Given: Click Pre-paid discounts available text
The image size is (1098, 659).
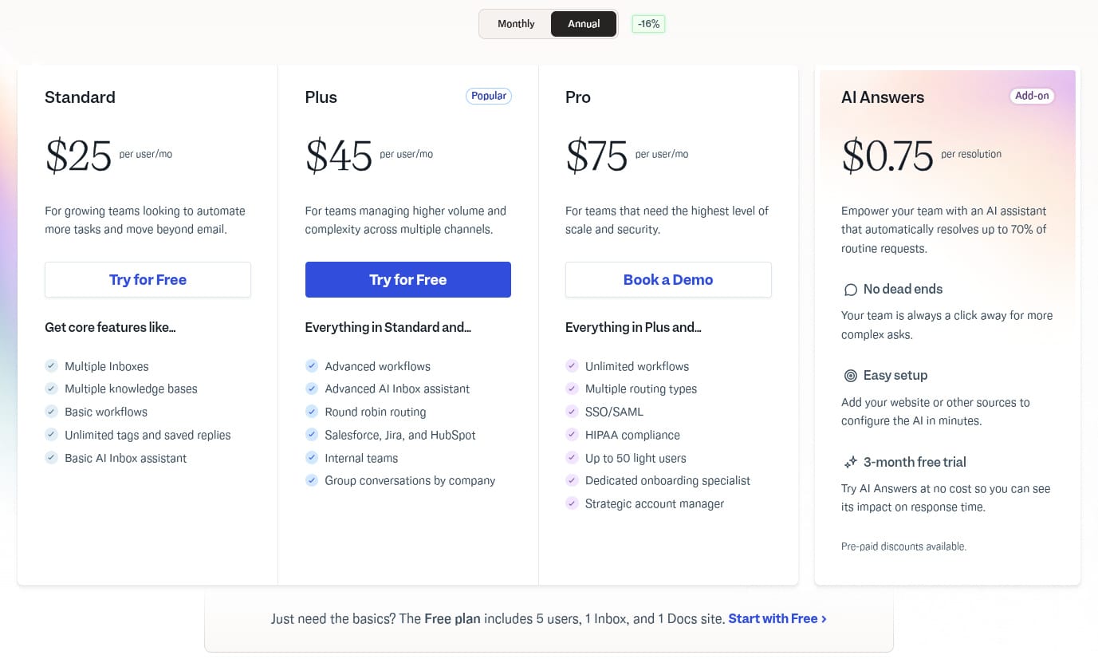Looking at the screenshot, I should click(x=903, y=547).
